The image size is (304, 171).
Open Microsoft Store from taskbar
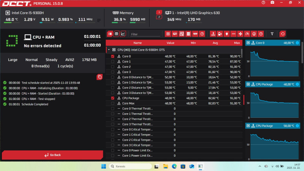tap(183, 166)
